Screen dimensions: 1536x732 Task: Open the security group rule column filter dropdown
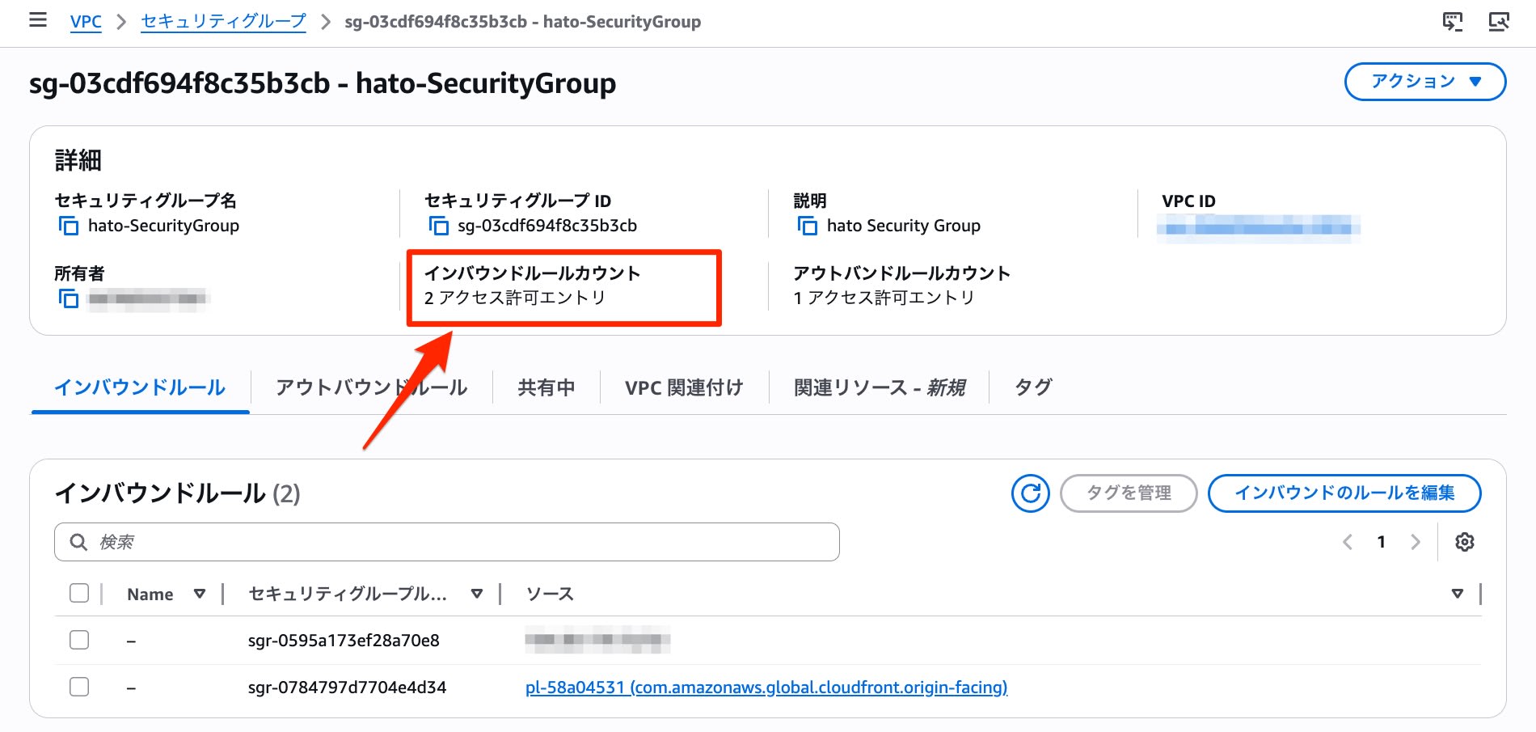point(477,593)
